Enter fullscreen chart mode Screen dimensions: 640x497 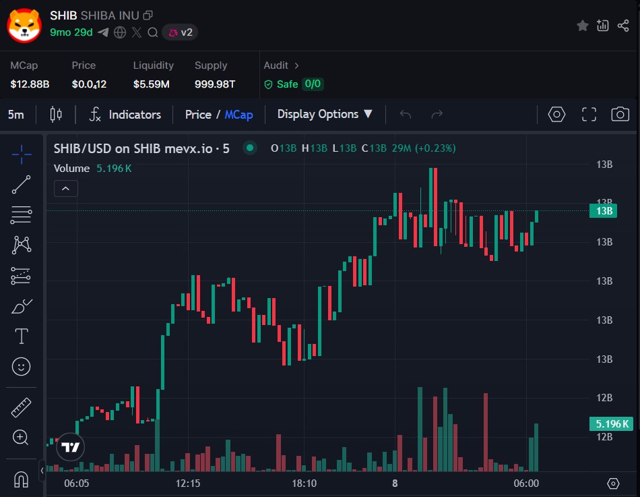(589, 114)
